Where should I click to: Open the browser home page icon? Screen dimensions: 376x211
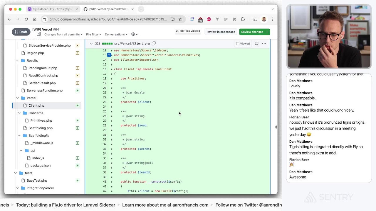coord(35,19)
